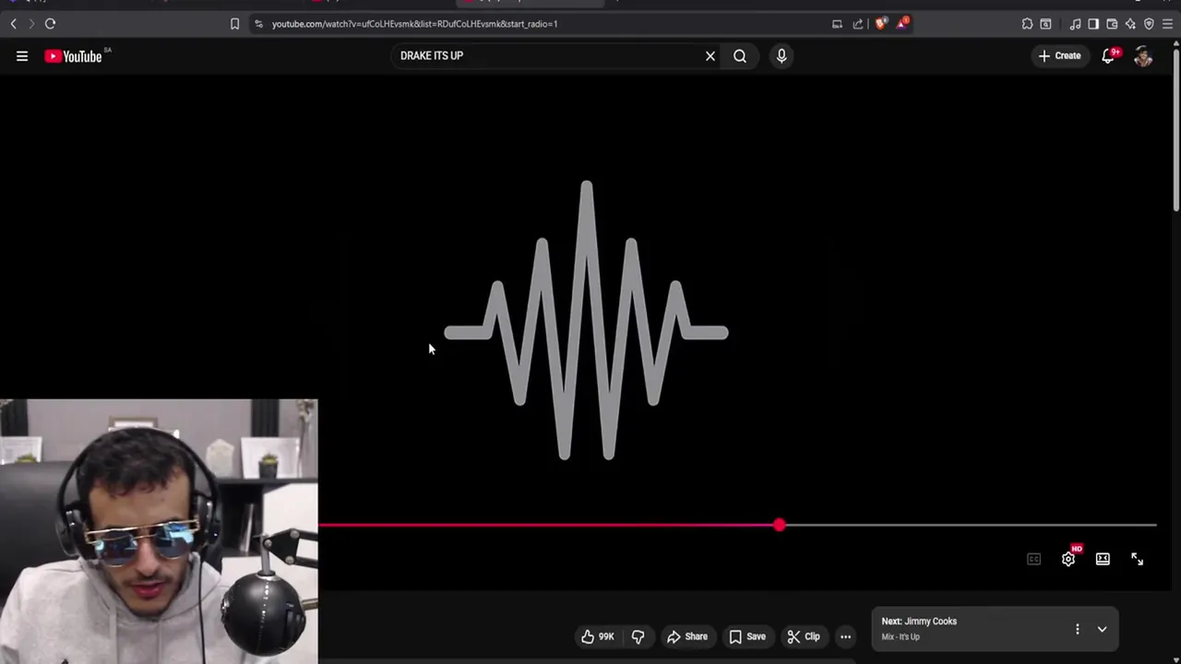Go to YouTube home via logo

73,56
